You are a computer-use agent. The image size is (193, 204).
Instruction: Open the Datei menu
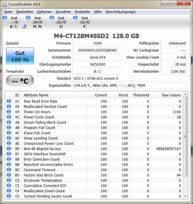(x=8, y=12)
